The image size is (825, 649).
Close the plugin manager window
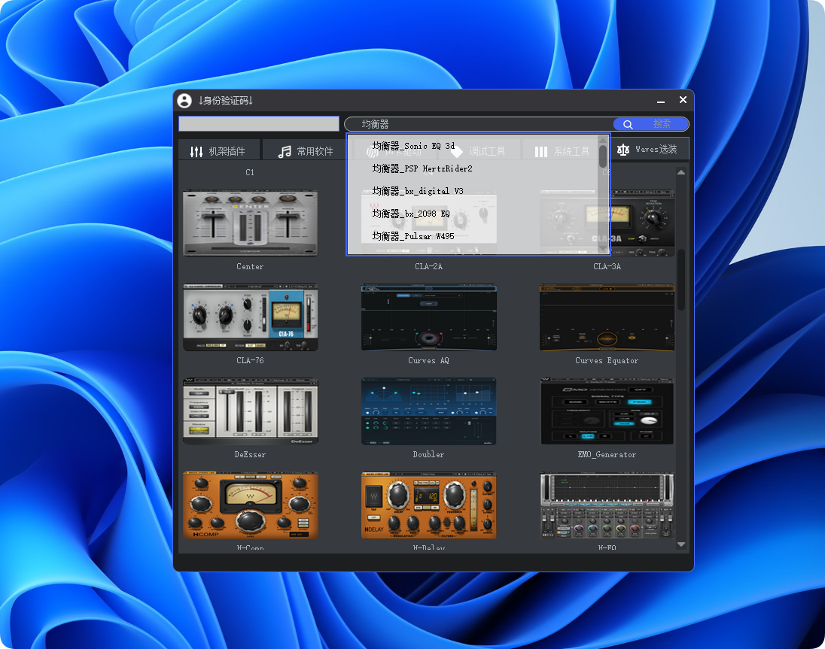(683, 99)
